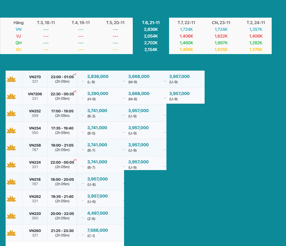The height and width of the screenshot is (246, 286).
Task: Click the lotus icon next to VN224
Action: [11, 165]
